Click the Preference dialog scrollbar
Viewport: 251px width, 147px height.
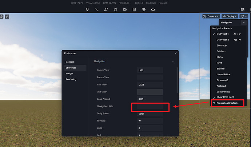point(178,80)
